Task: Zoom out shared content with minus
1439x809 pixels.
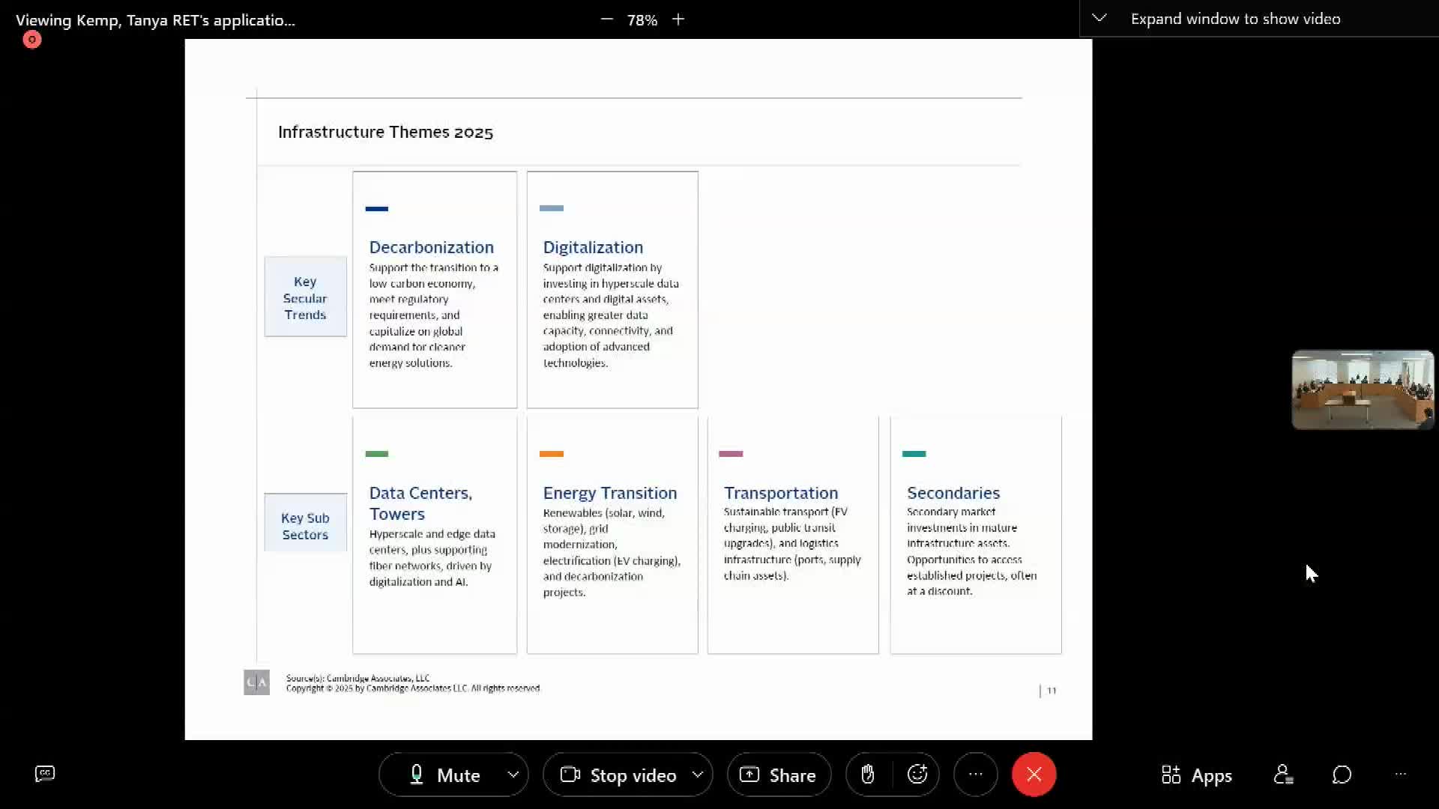Action: [606, 19]
